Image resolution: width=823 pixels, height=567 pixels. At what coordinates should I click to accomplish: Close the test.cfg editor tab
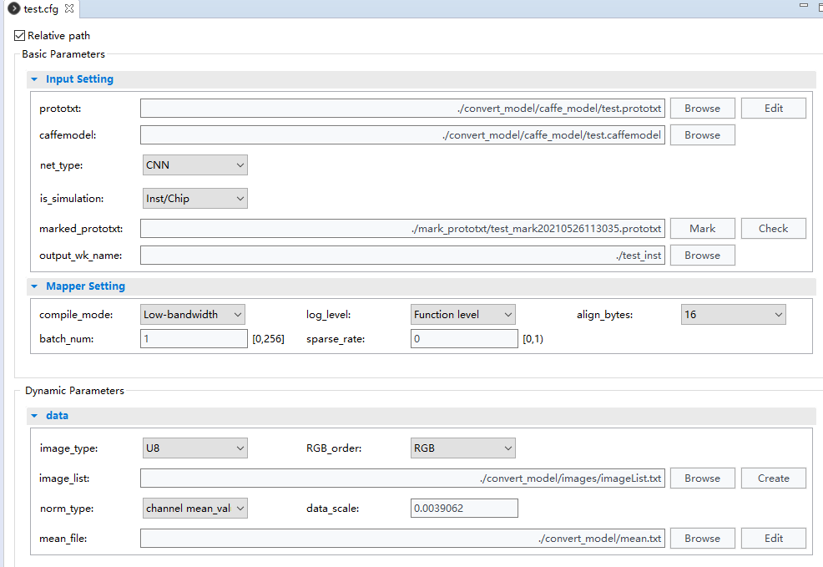click(x=68, y=8)
